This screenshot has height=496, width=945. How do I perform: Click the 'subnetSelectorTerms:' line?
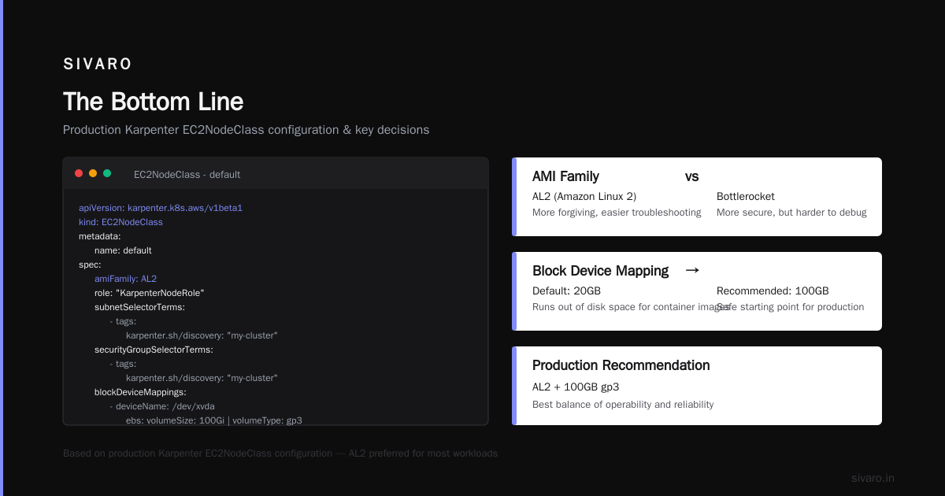[x=139, y=307]
